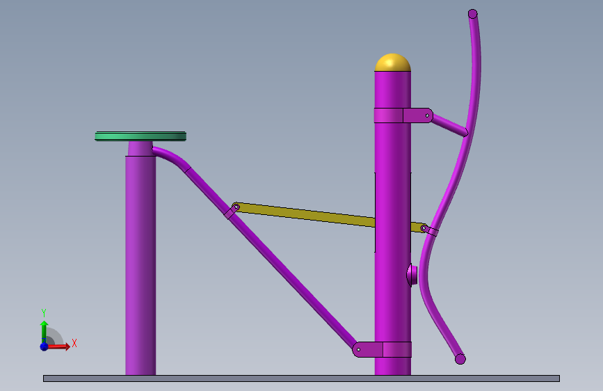This screenshot has width=603, height=391.
Task: Click the bottom ball end of the curved handle
Action: (x=460, y=359)
